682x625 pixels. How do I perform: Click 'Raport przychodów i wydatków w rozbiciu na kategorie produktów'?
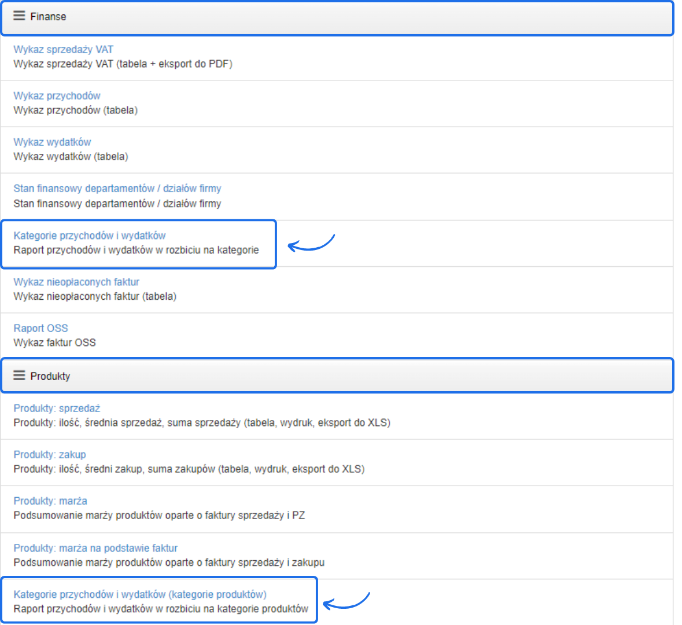(x=161, y=609)
